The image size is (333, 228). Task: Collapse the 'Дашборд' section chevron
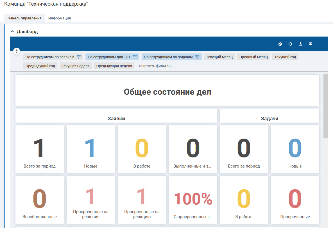point(12,31)
